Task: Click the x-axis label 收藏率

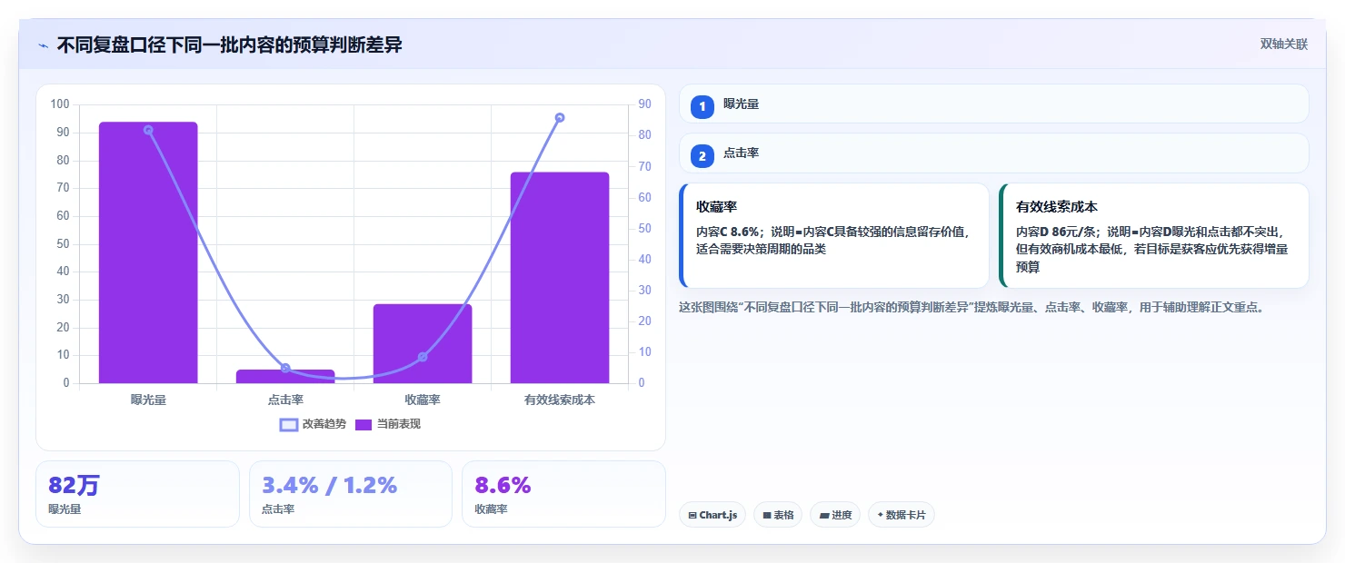Action: point(423,400)
